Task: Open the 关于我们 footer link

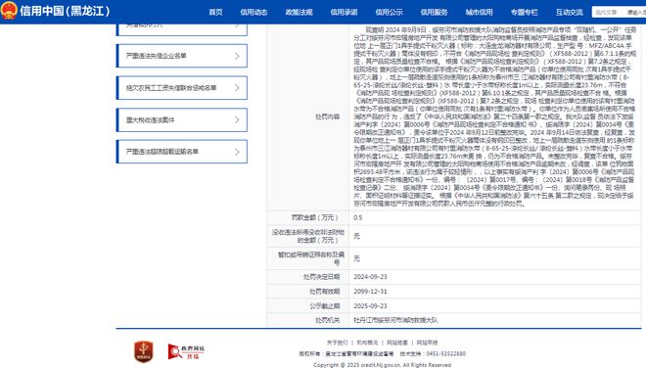Action: pos(337,343)
